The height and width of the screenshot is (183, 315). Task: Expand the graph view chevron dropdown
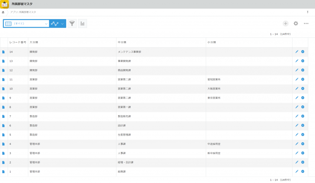(62, 24)
